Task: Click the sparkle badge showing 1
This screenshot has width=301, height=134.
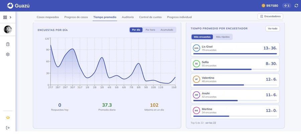Action: point(287,6)
